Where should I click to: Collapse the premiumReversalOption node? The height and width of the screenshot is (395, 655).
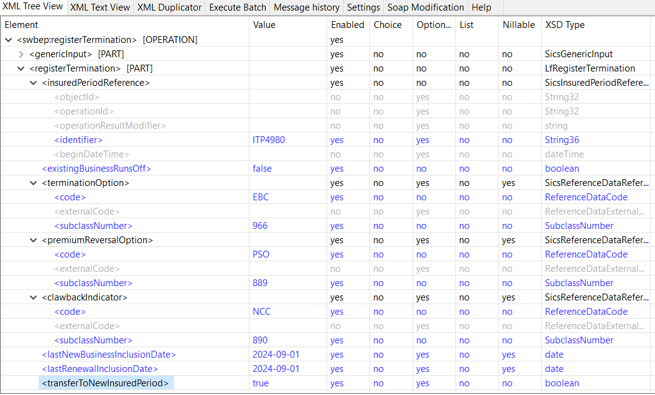[x=34, y=240]
